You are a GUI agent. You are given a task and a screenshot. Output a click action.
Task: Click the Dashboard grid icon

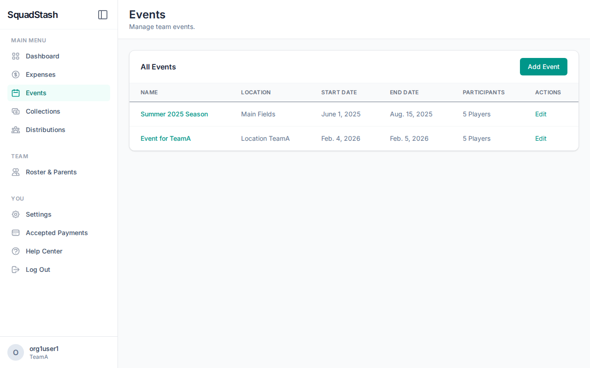pos(15,56)
